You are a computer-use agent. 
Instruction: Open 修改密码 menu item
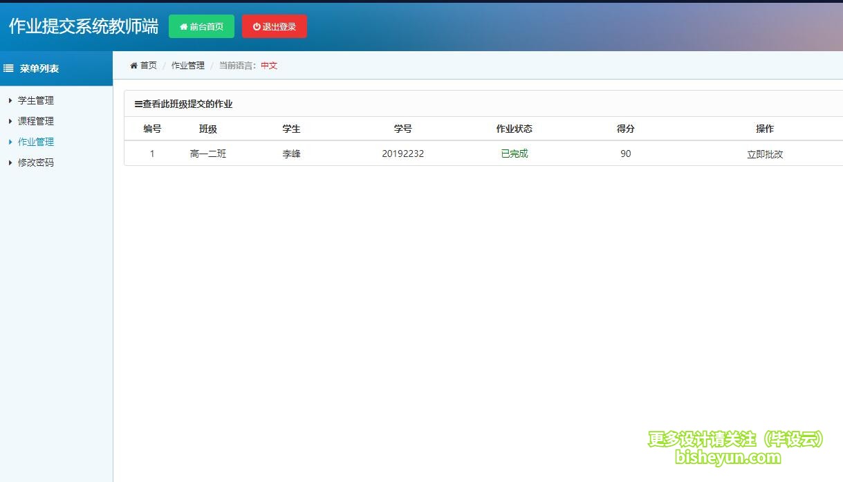tap(36, 163)
